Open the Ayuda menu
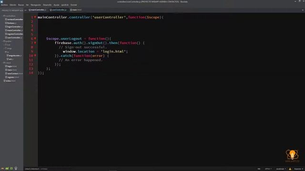305x171 pixels. click(56, 5)
